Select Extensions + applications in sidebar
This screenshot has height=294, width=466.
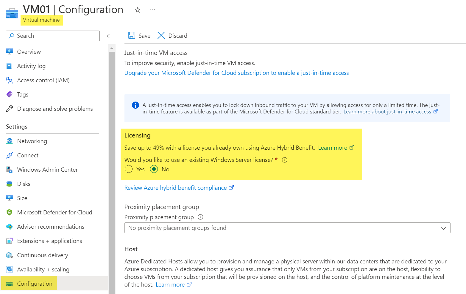click(x=49, y=241)
